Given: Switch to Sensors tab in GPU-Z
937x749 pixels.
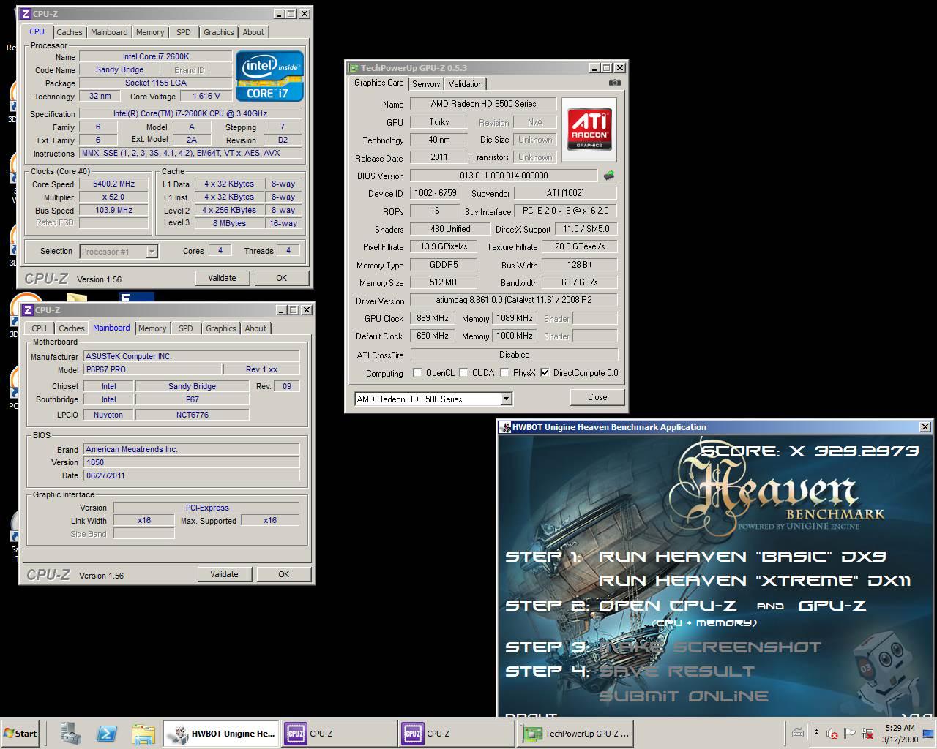Looking at the screenshot, I should click(426, 84).
